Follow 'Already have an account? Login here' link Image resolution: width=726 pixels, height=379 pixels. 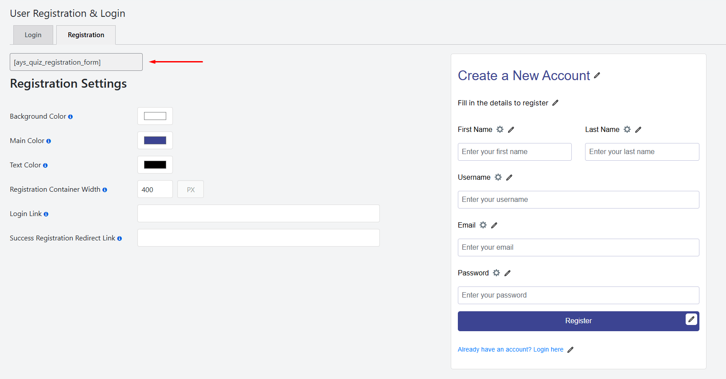pos(511,349)
